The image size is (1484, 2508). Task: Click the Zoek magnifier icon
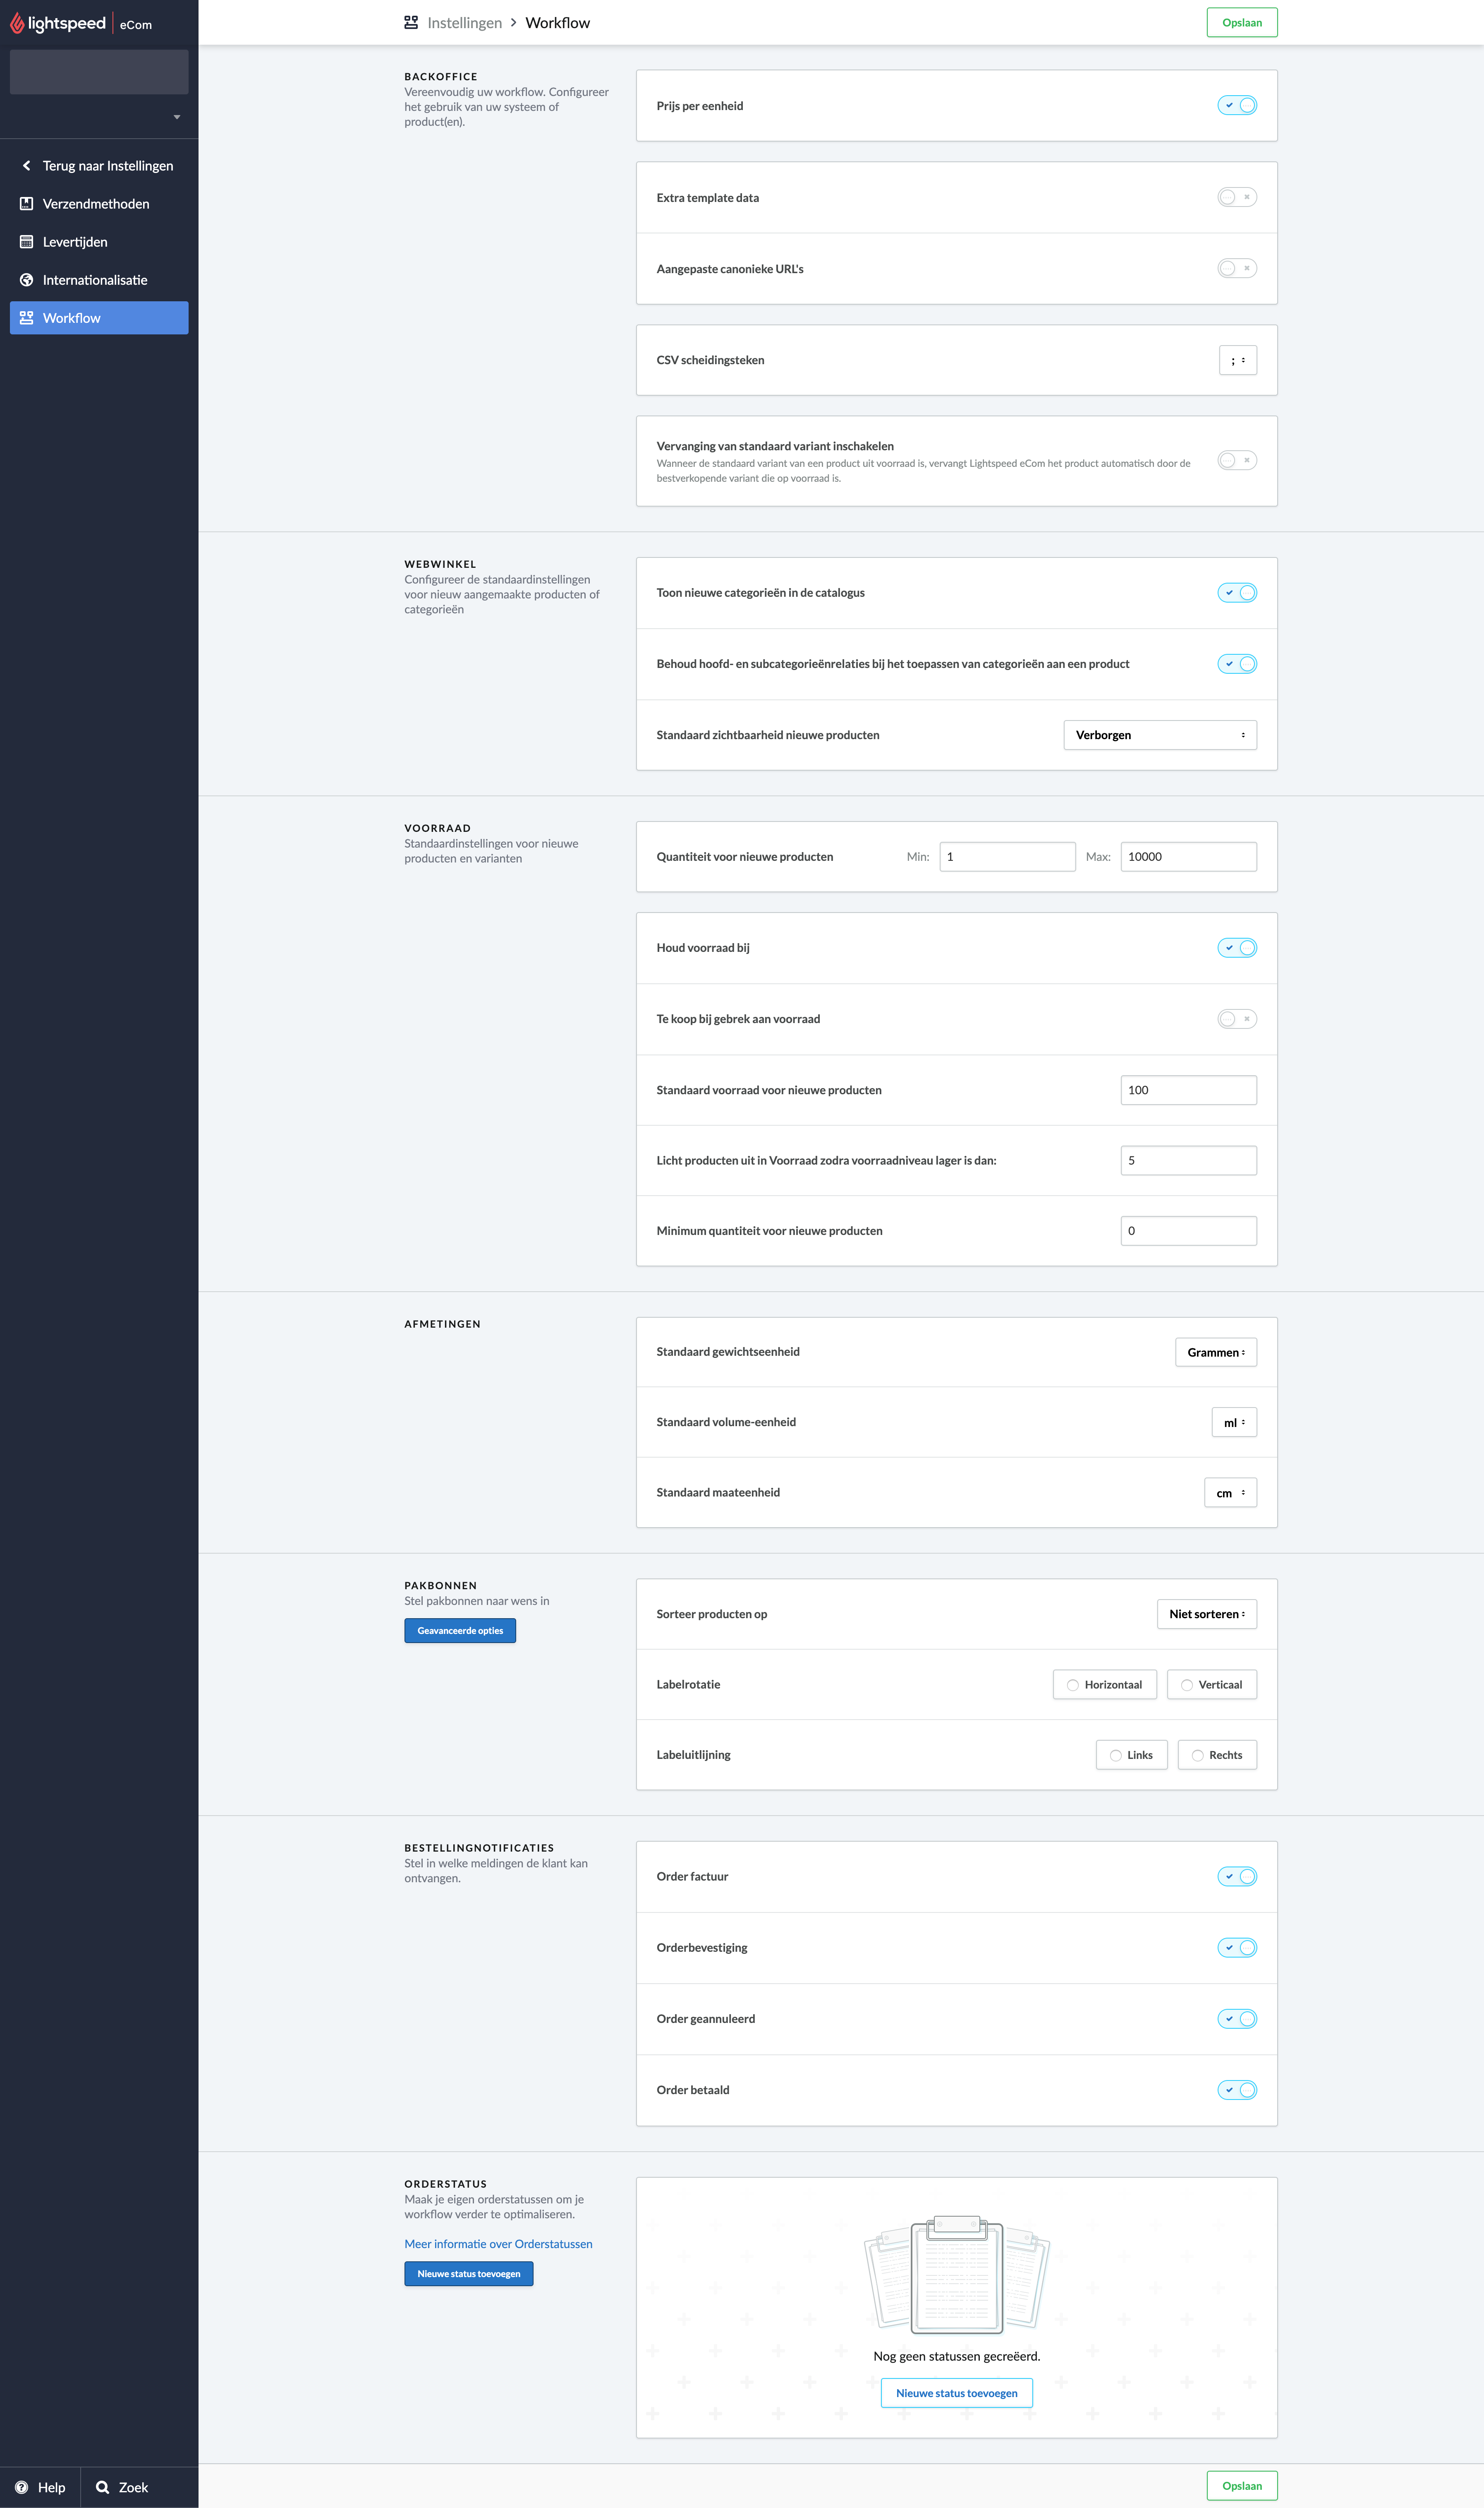click(x=102, y=2487)
